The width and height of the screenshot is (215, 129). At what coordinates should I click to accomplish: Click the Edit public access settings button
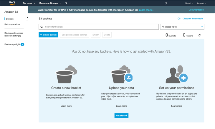(75, 35)
